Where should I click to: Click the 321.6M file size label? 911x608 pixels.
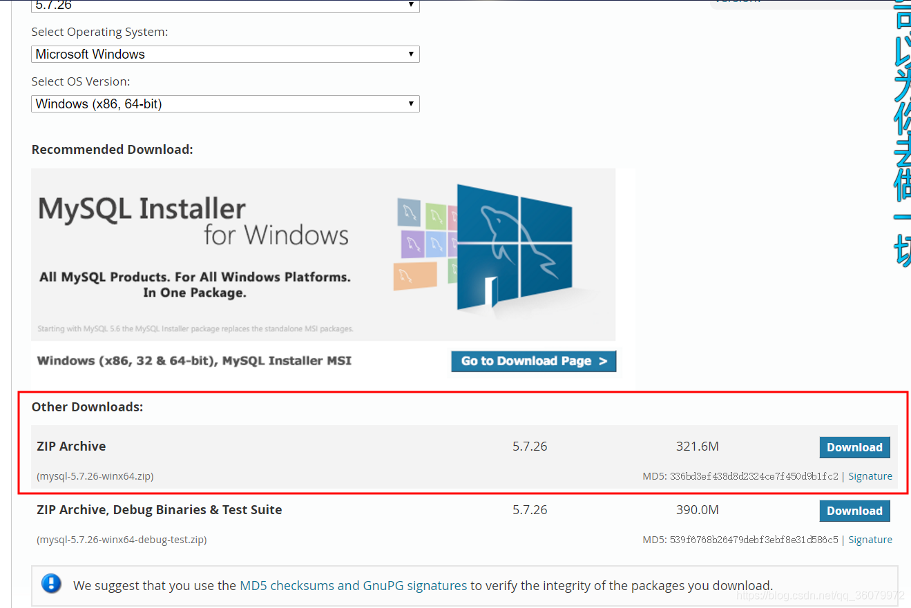click(x=697, y=446)
